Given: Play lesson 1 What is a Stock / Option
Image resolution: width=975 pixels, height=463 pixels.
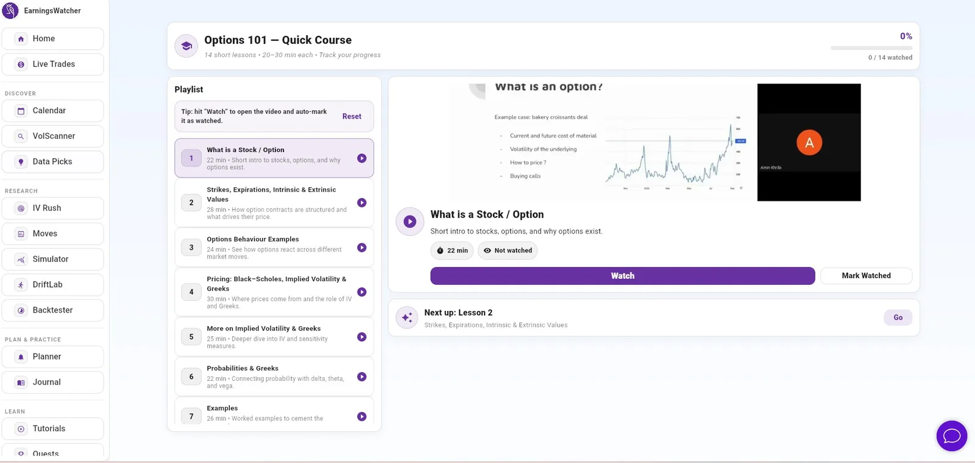Looking at the screenshot, I should coord(362,158).
